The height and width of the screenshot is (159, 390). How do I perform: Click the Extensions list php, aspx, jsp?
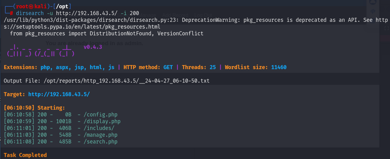tap(77, 67)
